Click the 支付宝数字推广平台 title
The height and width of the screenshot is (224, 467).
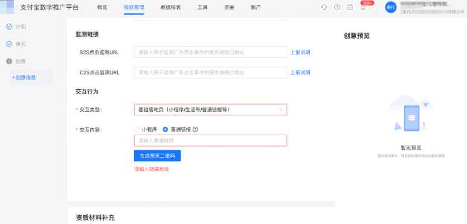[50, 7]
